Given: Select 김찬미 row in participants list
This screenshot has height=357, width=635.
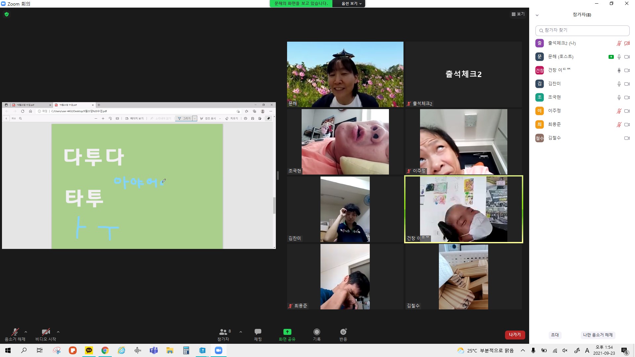Looking at the screenshot, I should click(582, 84).
